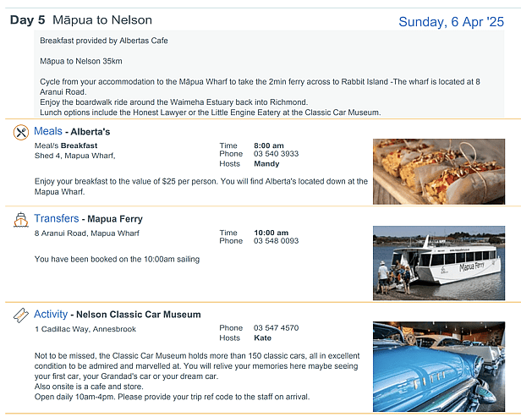Image resolution: width=521 pixels, height=417 pixels.
Task: Click Classic Car Museum phone 03 547 4570
Action: pyautogui.click(x=276, y=328)
